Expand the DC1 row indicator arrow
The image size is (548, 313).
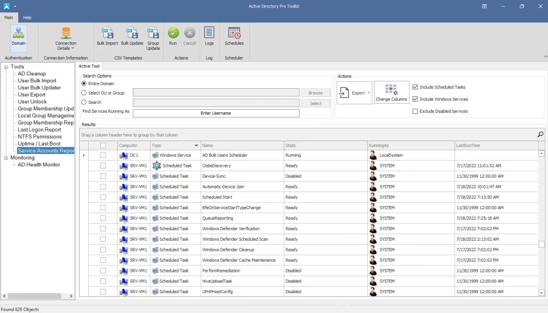(x=84, y=155)
